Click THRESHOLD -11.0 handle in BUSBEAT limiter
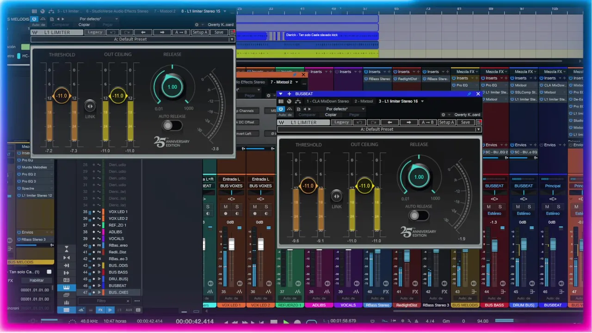 [x=308, y=185]
